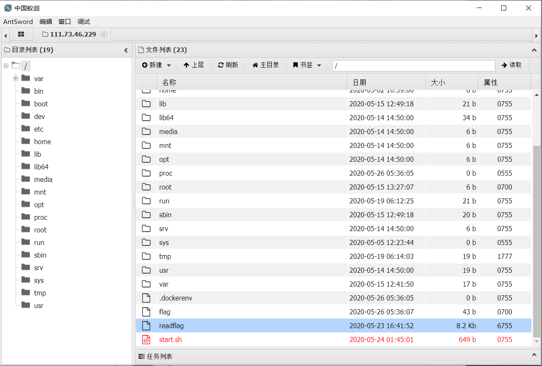Refresh the file list
Image resolution: width=542 pixels, height=366 pixels.
pos(228,65)
